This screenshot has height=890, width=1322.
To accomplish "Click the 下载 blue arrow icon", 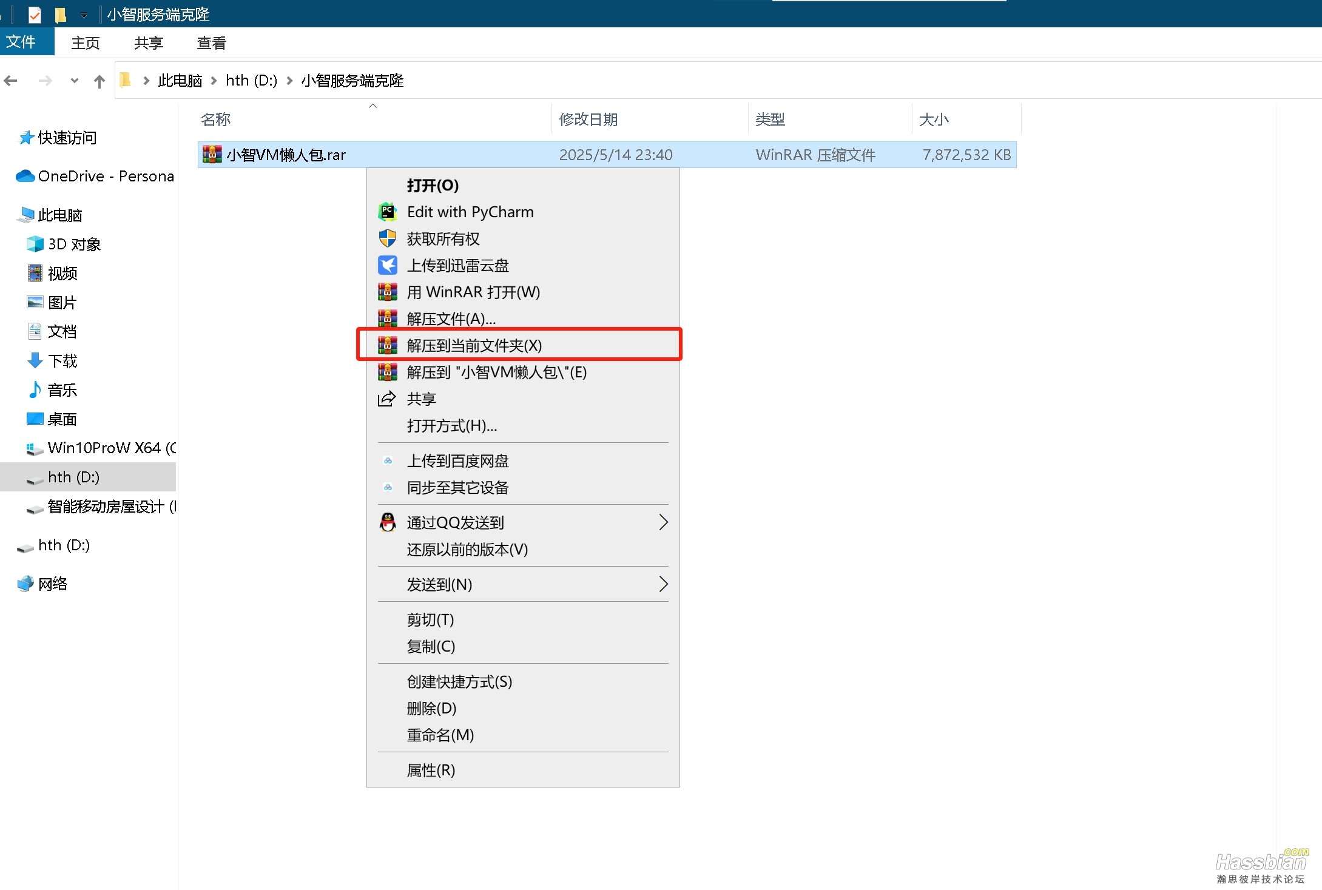I will (x=35, y=360).
